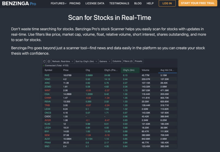Open Filters (2) button
The width and height of the screenshot is (220, 152).
click(x=128, y=61)
